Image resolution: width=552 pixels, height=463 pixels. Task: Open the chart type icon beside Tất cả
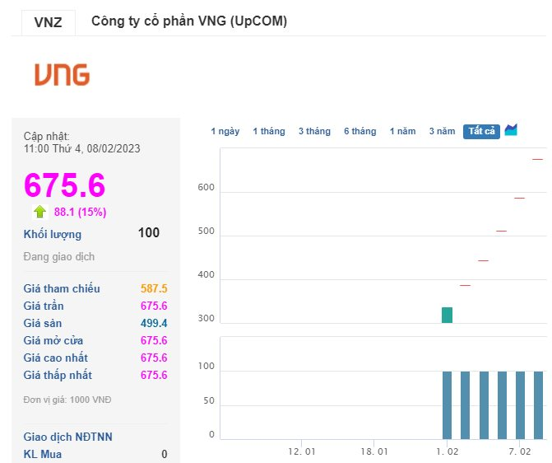point(511,130)
